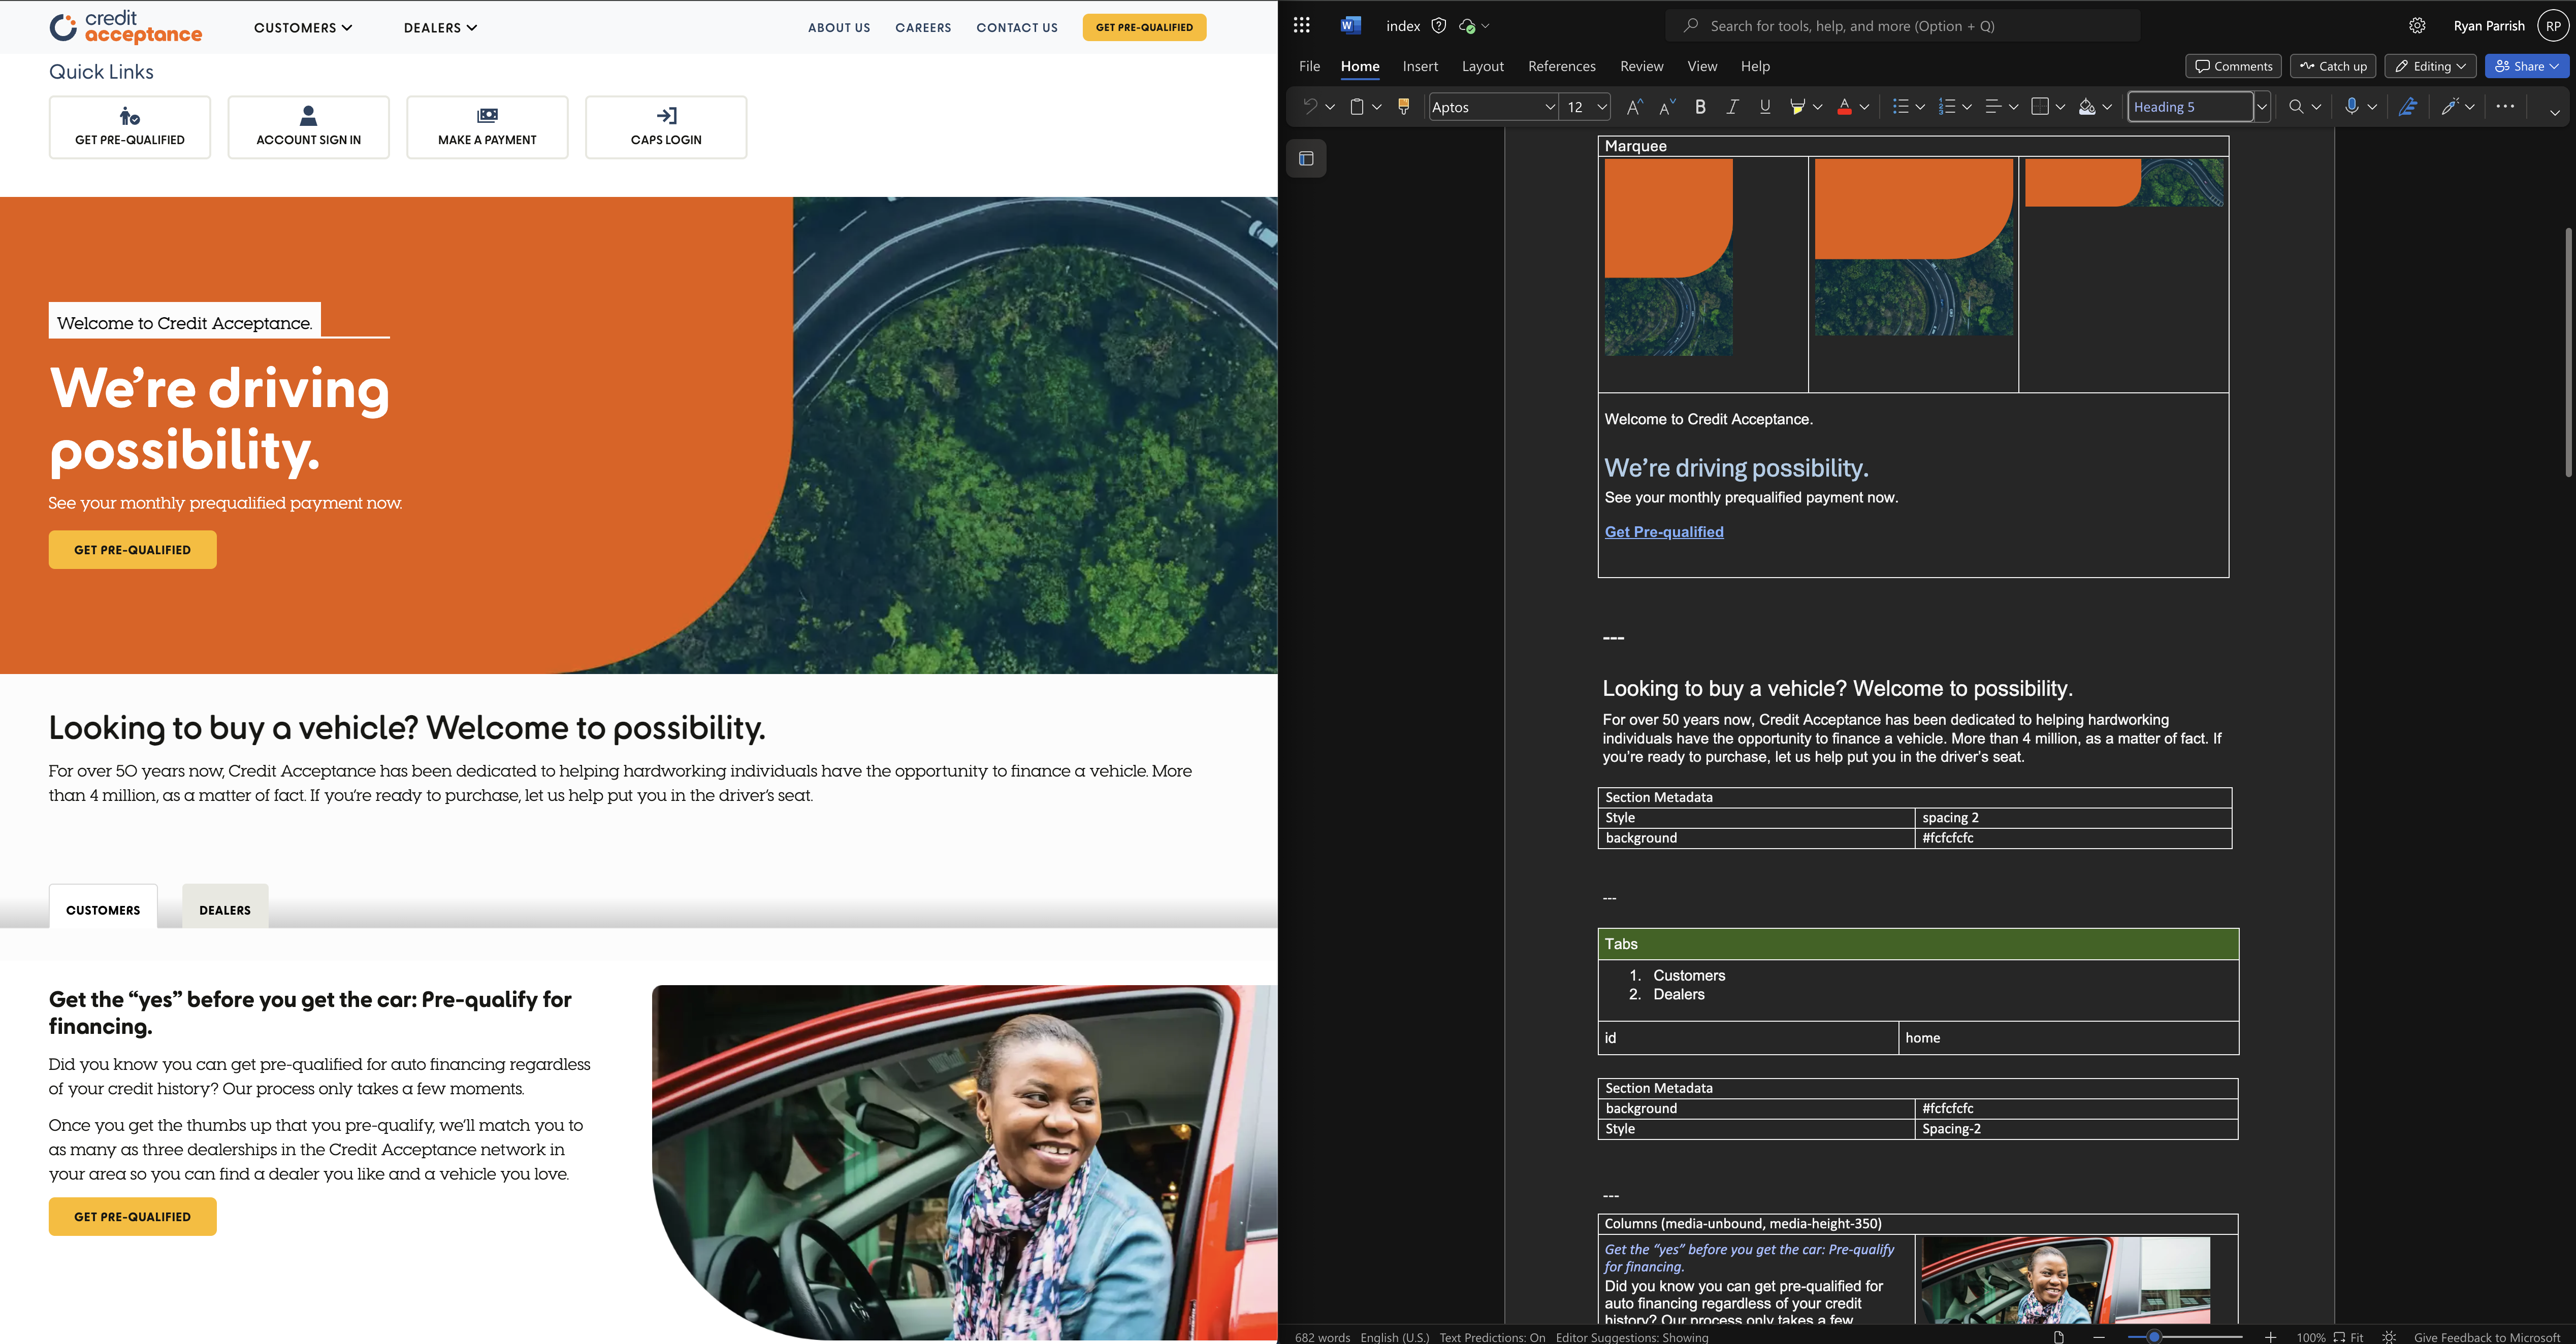Expand the DEALERS nav menu on website

click(x=440, y=28)
